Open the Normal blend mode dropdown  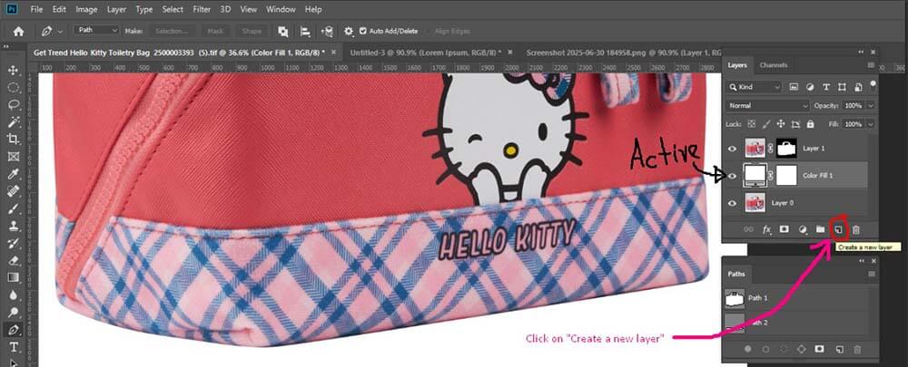point(768,106)
